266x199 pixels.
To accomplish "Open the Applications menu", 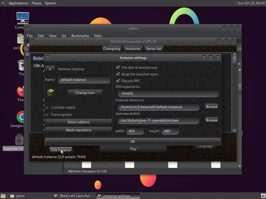I will (x=18, y=3).
